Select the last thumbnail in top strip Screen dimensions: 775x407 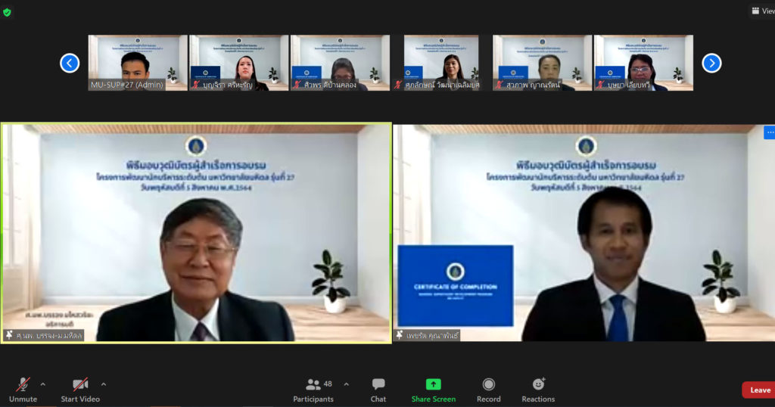[643, 63]
